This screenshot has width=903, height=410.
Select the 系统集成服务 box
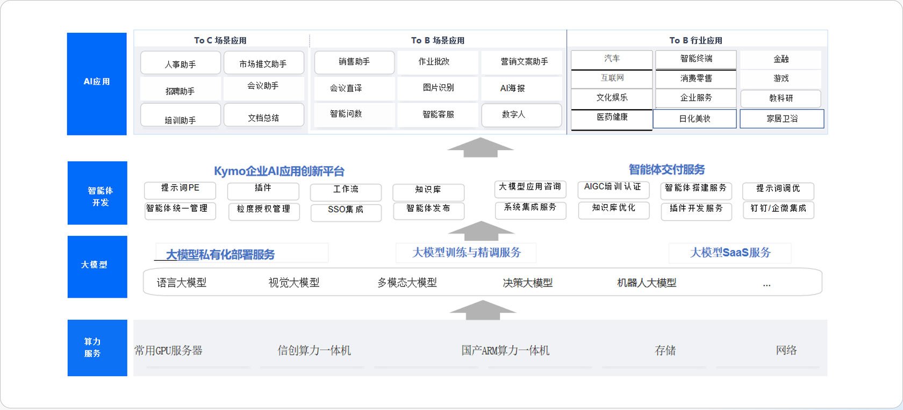click(x=531, y=210)
